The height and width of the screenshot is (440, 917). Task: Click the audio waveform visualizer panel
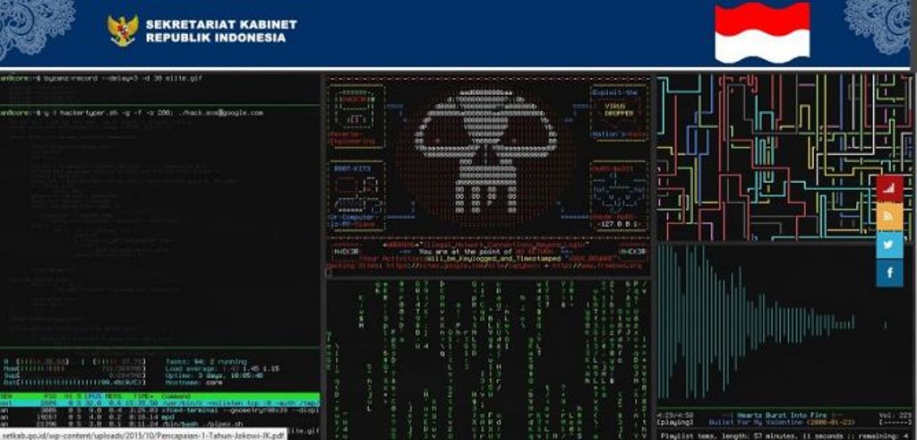[x=770, y=323]
